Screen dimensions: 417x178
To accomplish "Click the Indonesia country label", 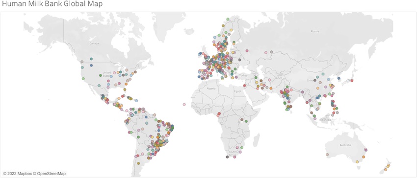I will point(325,120).
